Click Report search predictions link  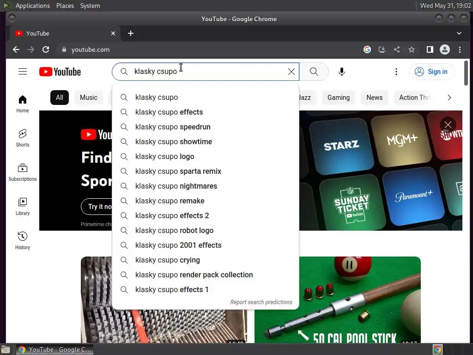pos(261,302)
